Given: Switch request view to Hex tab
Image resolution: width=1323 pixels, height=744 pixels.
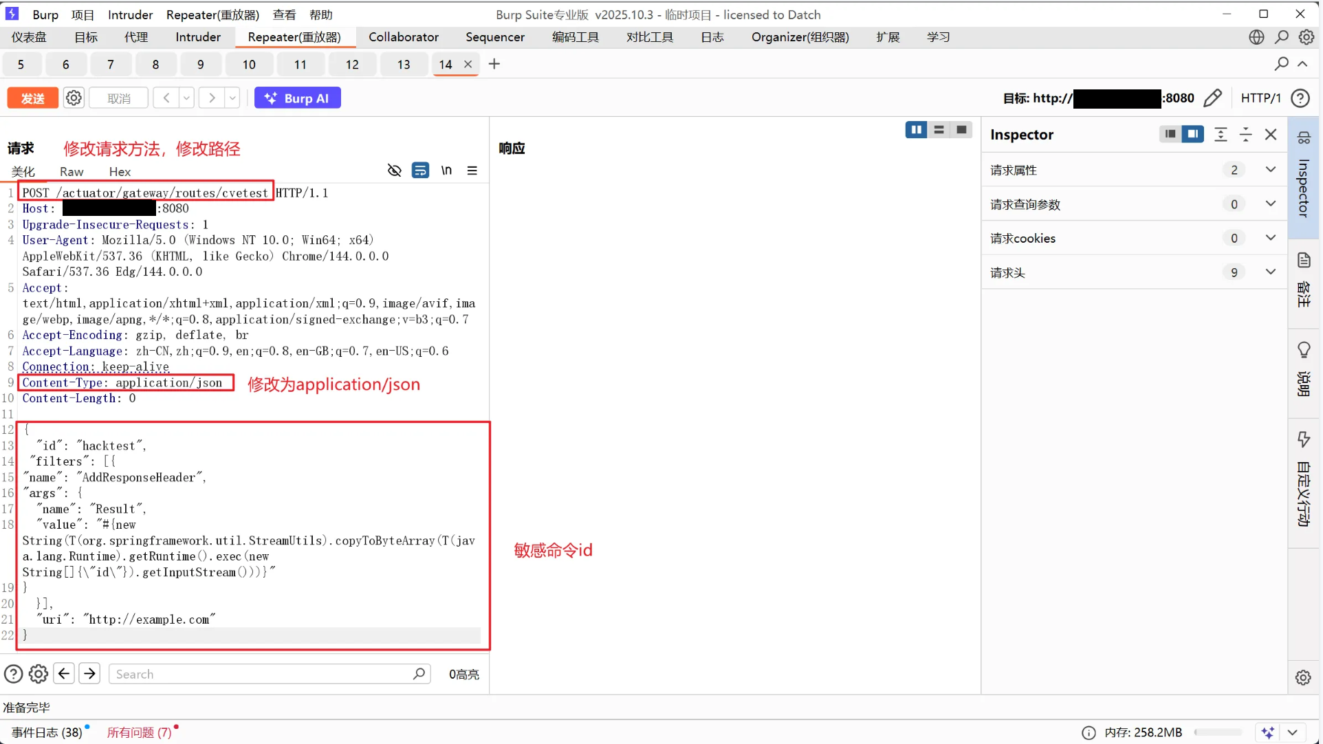Looking at the screenshot, I should [x=120, y=171].
